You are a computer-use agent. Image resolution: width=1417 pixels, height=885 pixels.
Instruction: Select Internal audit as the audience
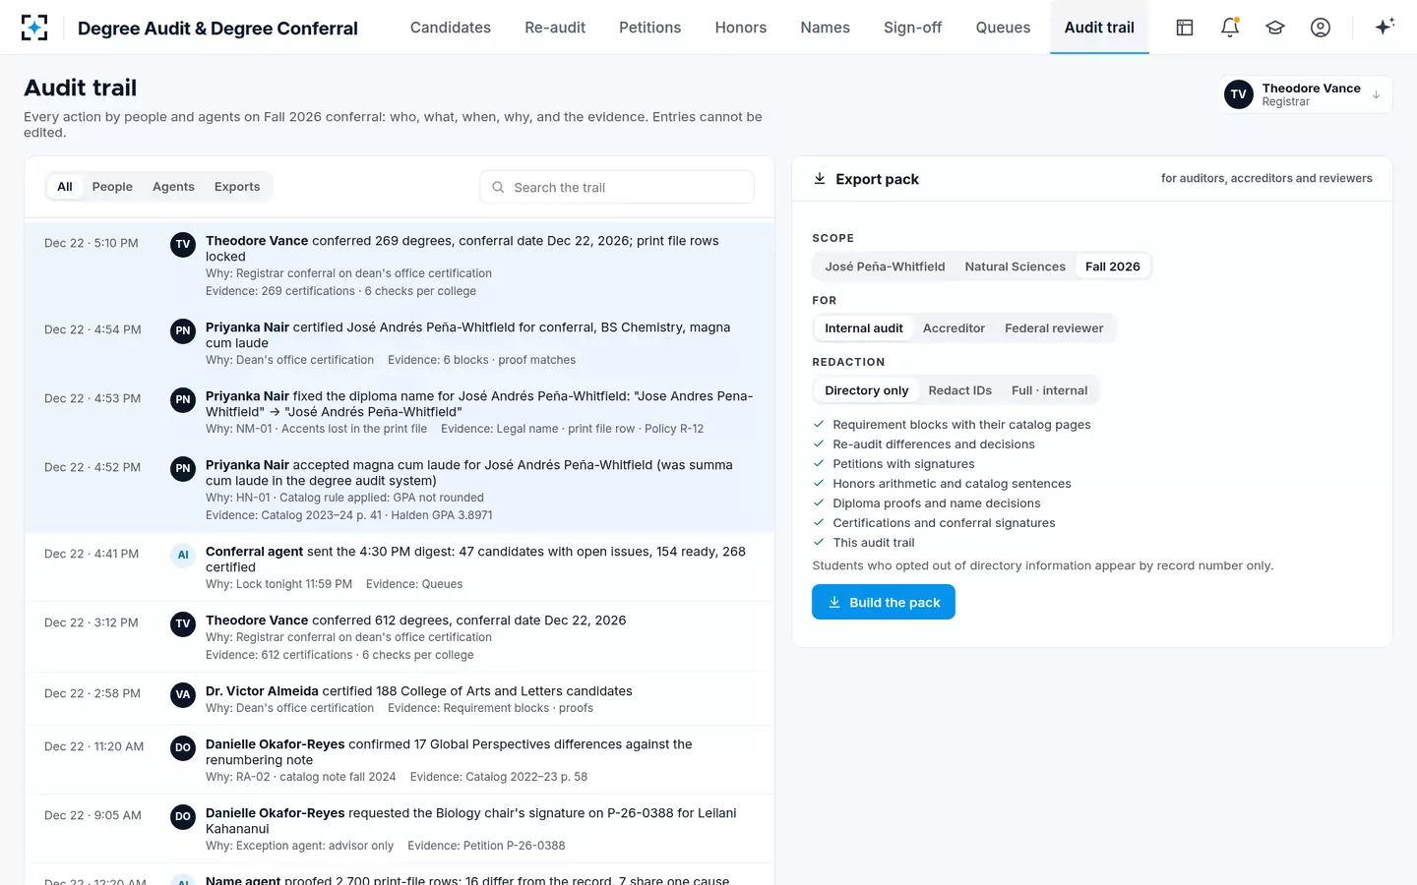(x=864, y=328)
